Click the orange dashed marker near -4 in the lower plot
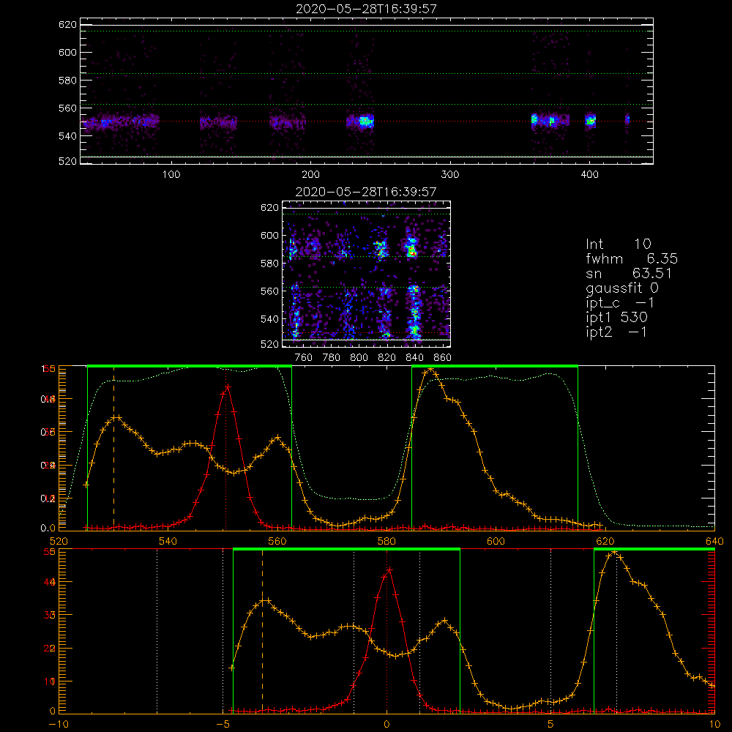Viewport: 732px width, 732px height. [x=262, y=631]
